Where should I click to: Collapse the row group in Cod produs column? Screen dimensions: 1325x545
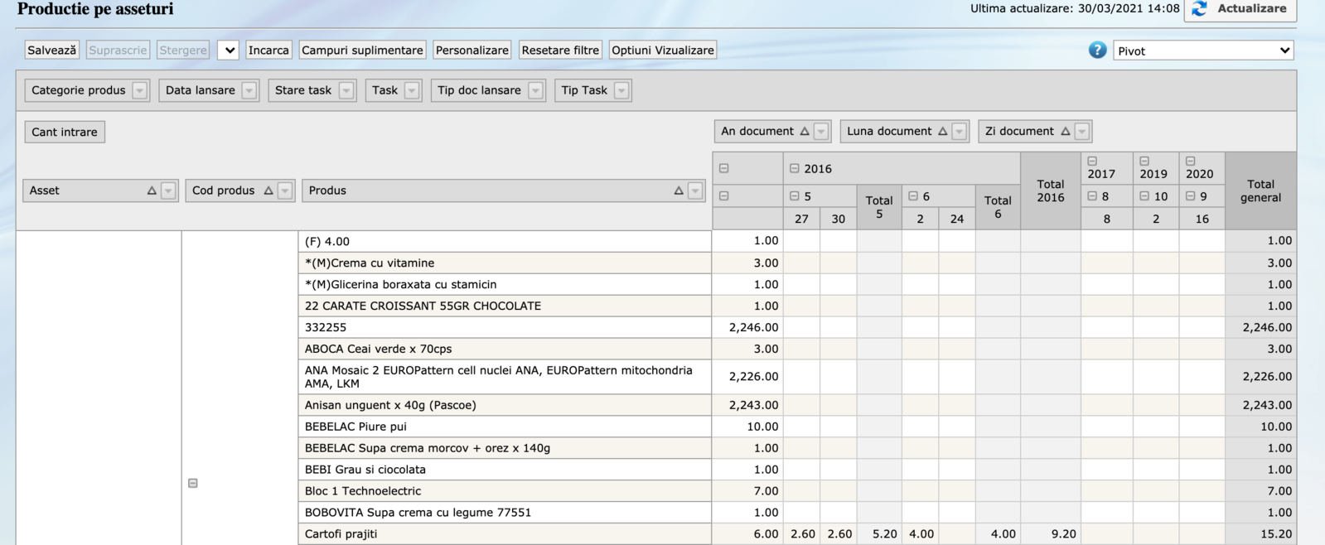coord(193,483)
